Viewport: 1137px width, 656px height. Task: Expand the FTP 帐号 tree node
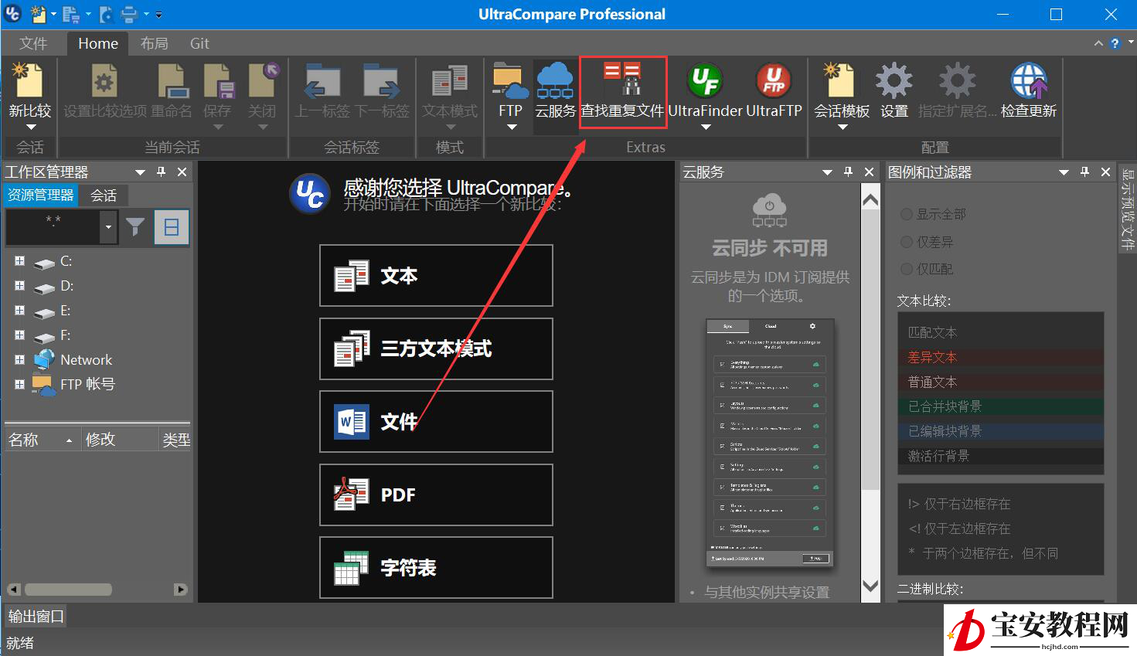19,384
